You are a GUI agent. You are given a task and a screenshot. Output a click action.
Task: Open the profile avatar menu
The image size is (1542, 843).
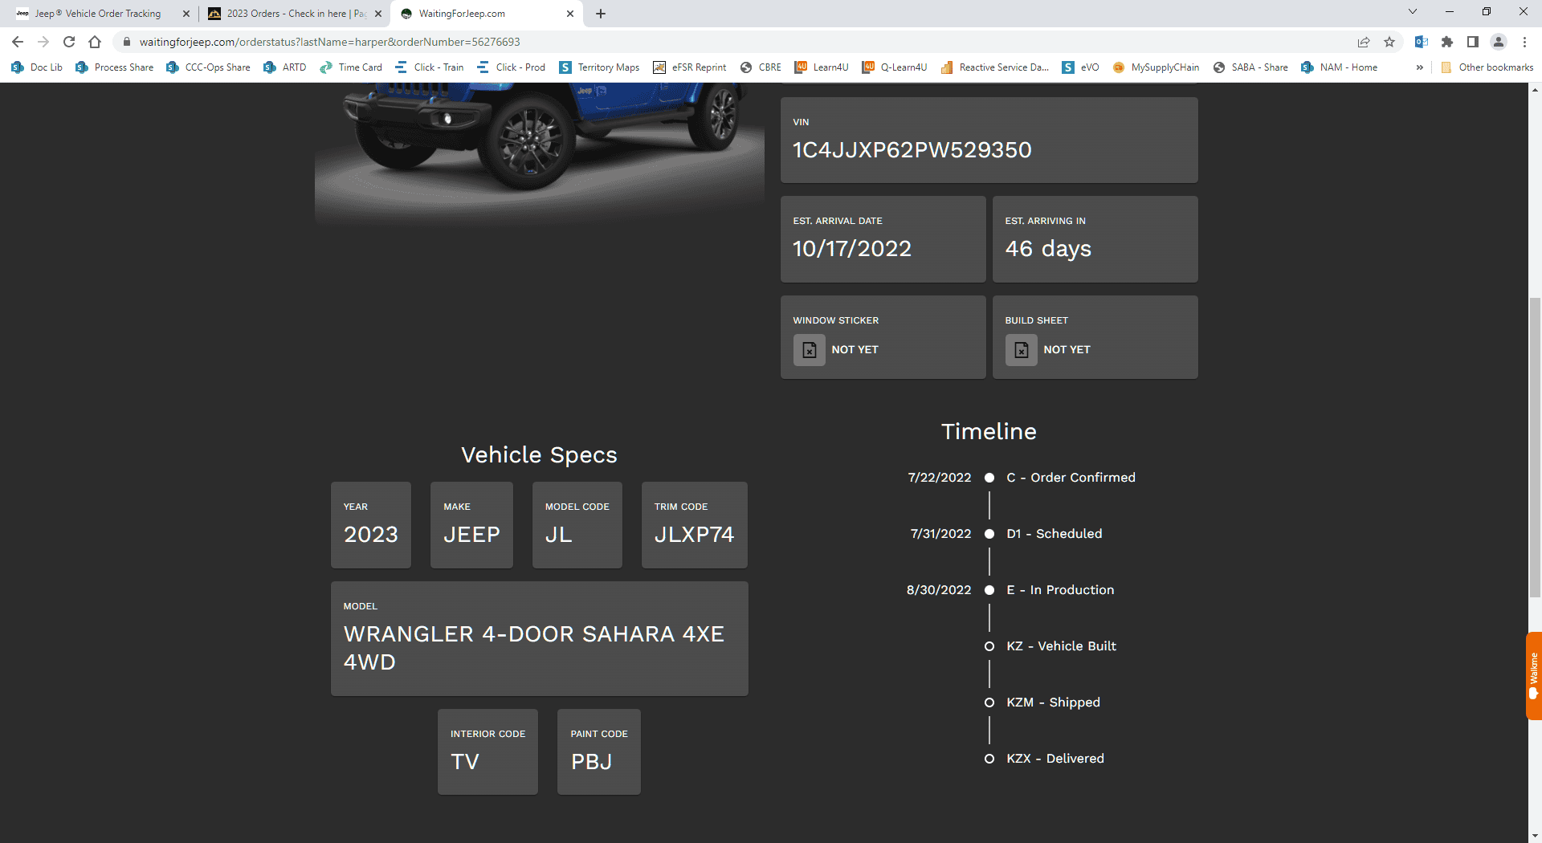[1499, 42]
